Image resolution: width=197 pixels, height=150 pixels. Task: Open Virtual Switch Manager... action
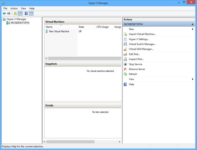(142, 44)
